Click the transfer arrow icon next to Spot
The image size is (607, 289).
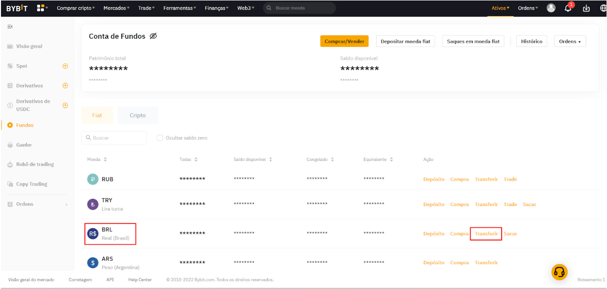[x=65, y=66]
